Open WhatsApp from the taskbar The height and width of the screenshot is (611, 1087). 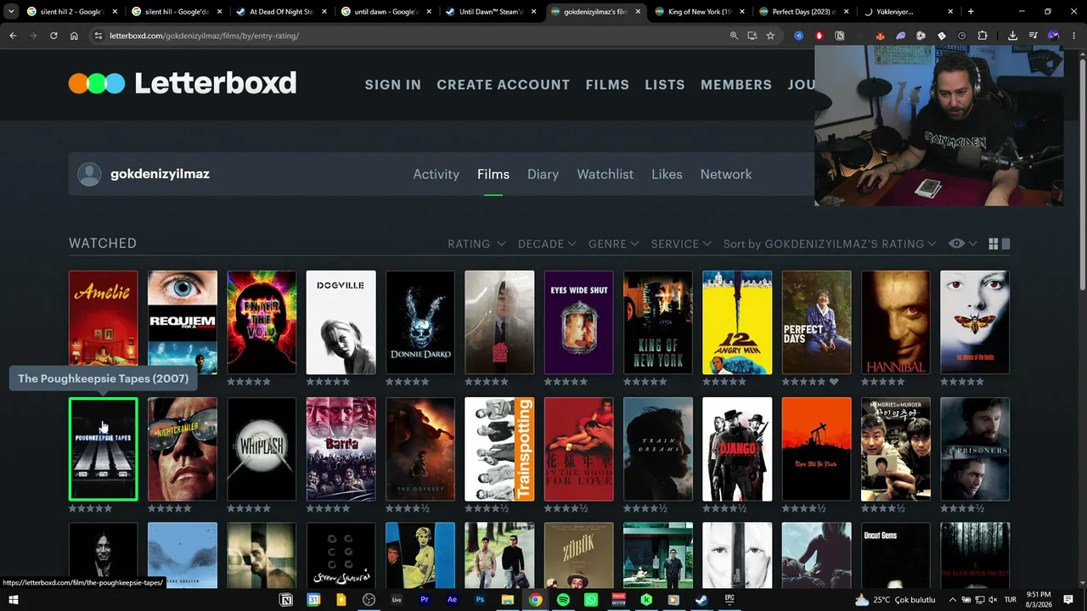coord(590,600)
